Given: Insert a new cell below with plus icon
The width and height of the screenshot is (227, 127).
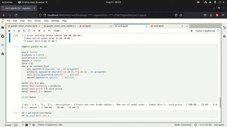Looking at the screenshot, I should point(14,31).
